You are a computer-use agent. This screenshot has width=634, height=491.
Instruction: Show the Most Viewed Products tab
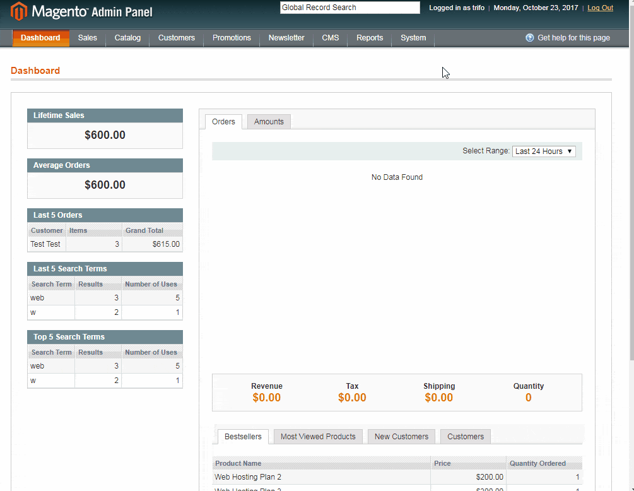pyautogui.click(x=318, y=437)
